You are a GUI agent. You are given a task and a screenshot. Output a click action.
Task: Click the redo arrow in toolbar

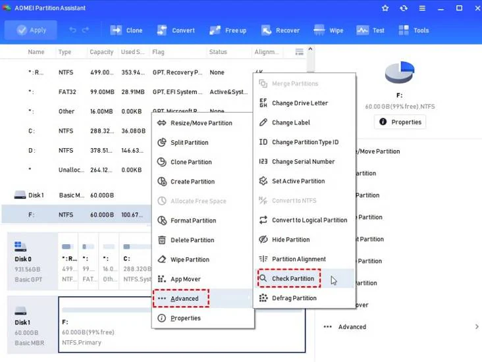(86, 30)
